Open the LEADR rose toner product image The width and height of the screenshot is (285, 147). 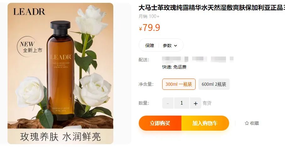tap(60, 73)
